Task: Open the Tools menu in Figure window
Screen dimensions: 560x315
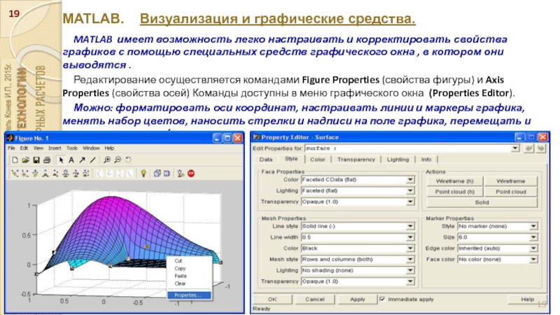Action: [x=71, y=148]
